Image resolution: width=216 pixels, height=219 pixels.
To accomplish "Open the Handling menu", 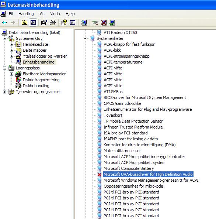I will coord(26,14).
